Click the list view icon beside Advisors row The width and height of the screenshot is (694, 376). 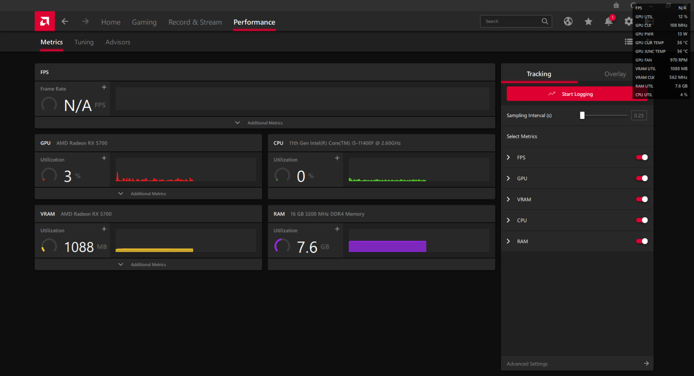[629, 42]
